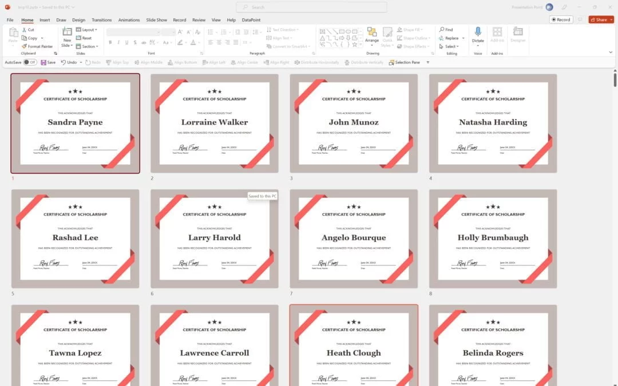Expand the Layout dropdown
Image resolution: width=618 pixels, height=386 pixels.
click(x=86, y=30)
